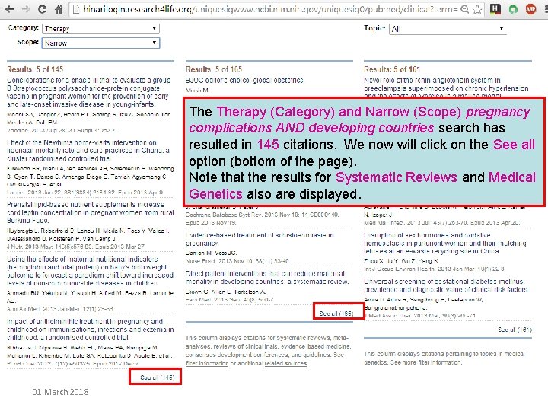This screenshot has width=548, height=411.
Task: Open the Scope dropdown showing Narrow
Action: (100, 43)
